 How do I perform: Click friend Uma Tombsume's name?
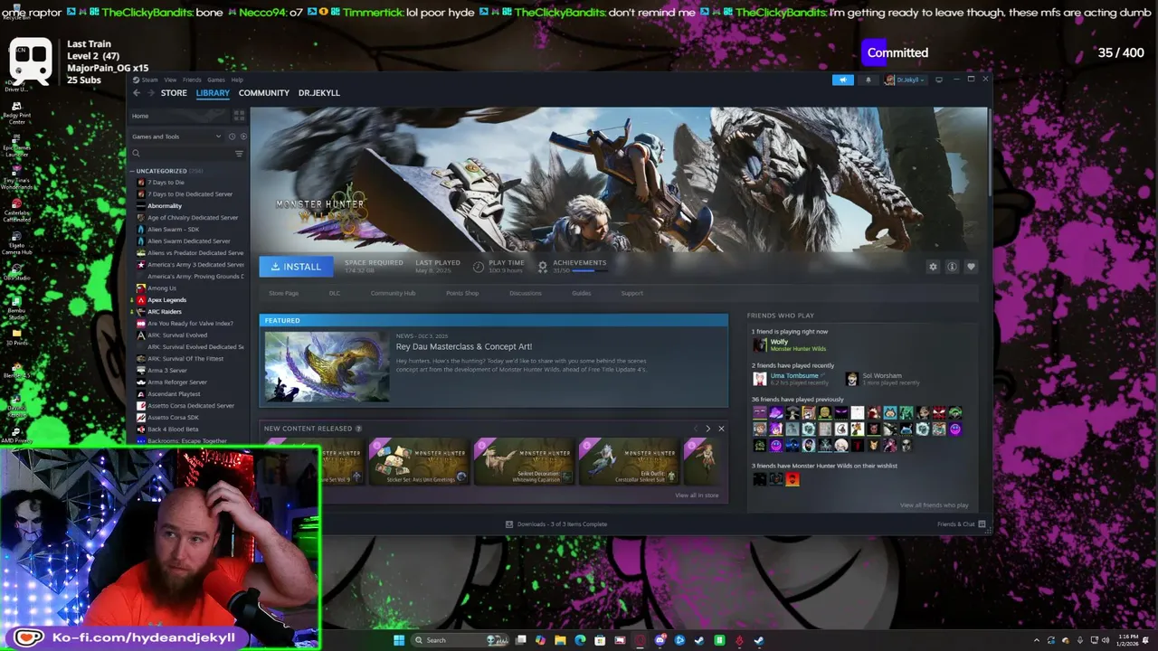pos(794,375)
